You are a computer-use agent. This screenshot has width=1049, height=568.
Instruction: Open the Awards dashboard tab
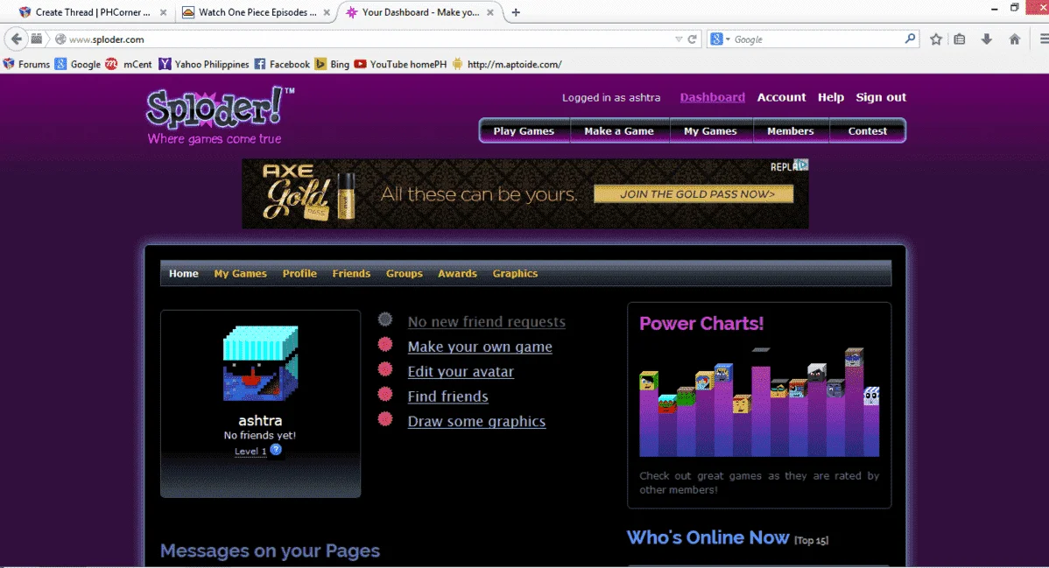[x=458, y=274]
